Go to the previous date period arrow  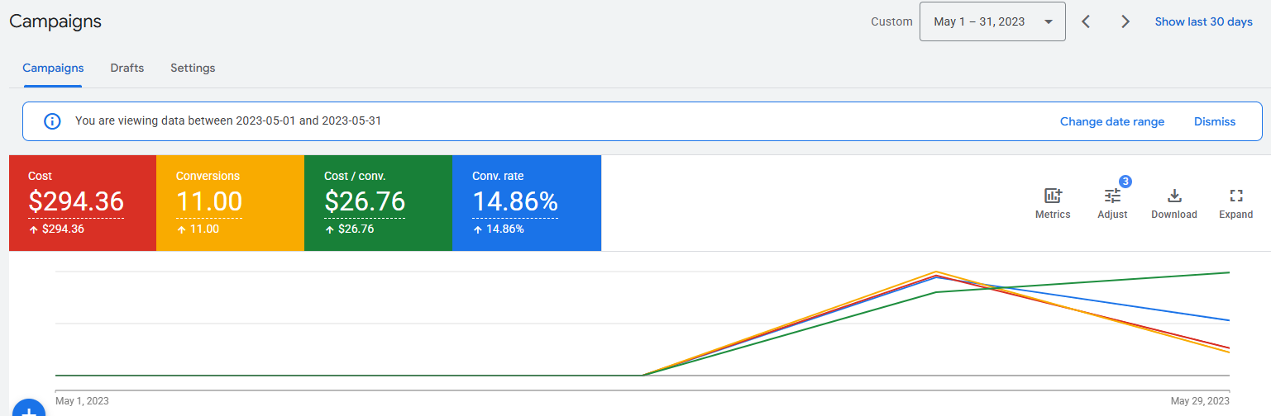(1087, 21)
